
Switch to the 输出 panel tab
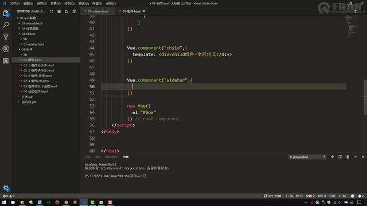tap(97, 157)
